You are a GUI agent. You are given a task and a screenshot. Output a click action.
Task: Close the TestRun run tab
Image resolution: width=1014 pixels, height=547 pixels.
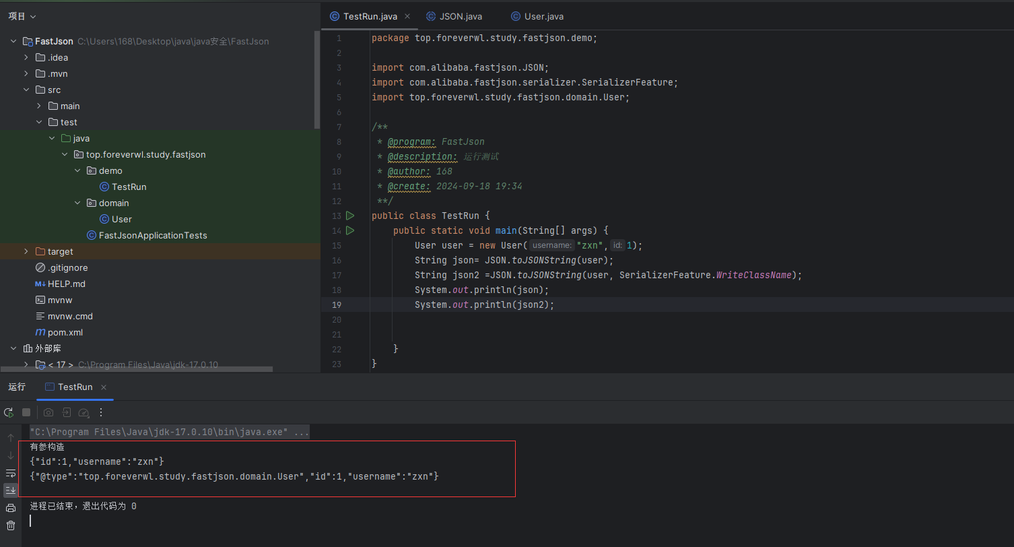[104, 387]
